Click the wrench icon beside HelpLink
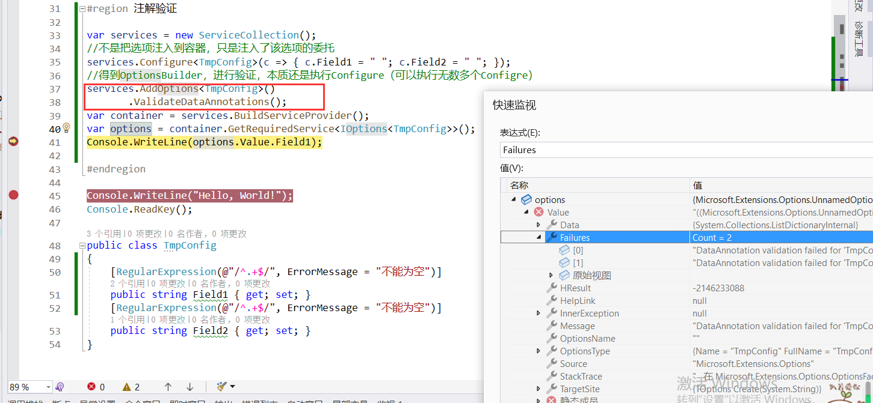Image resolution: width=873 pixels, height=403 pixels. 551,300
